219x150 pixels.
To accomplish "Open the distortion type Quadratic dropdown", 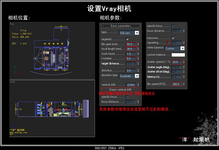I will point(129,76).
